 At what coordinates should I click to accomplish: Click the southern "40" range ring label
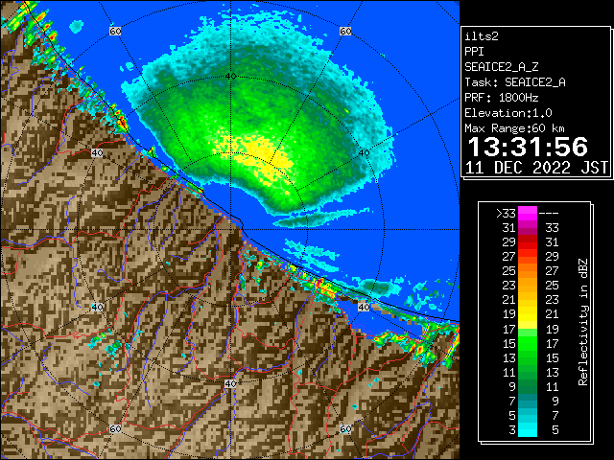coord(230,383)
